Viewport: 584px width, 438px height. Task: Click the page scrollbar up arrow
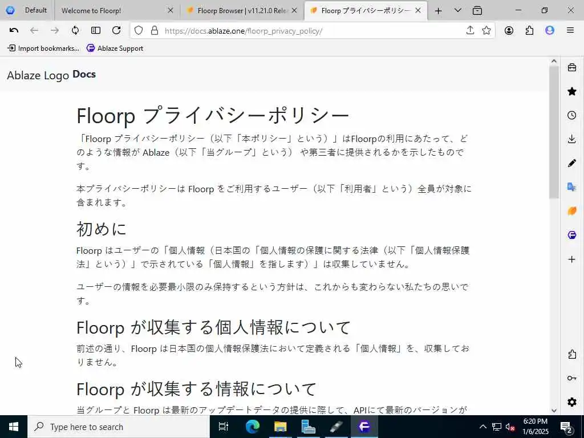(554, 61)
